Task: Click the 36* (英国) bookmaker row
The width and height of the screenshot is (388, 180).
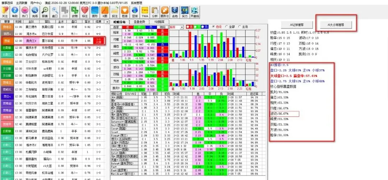Action: click(x=188, y=97)
